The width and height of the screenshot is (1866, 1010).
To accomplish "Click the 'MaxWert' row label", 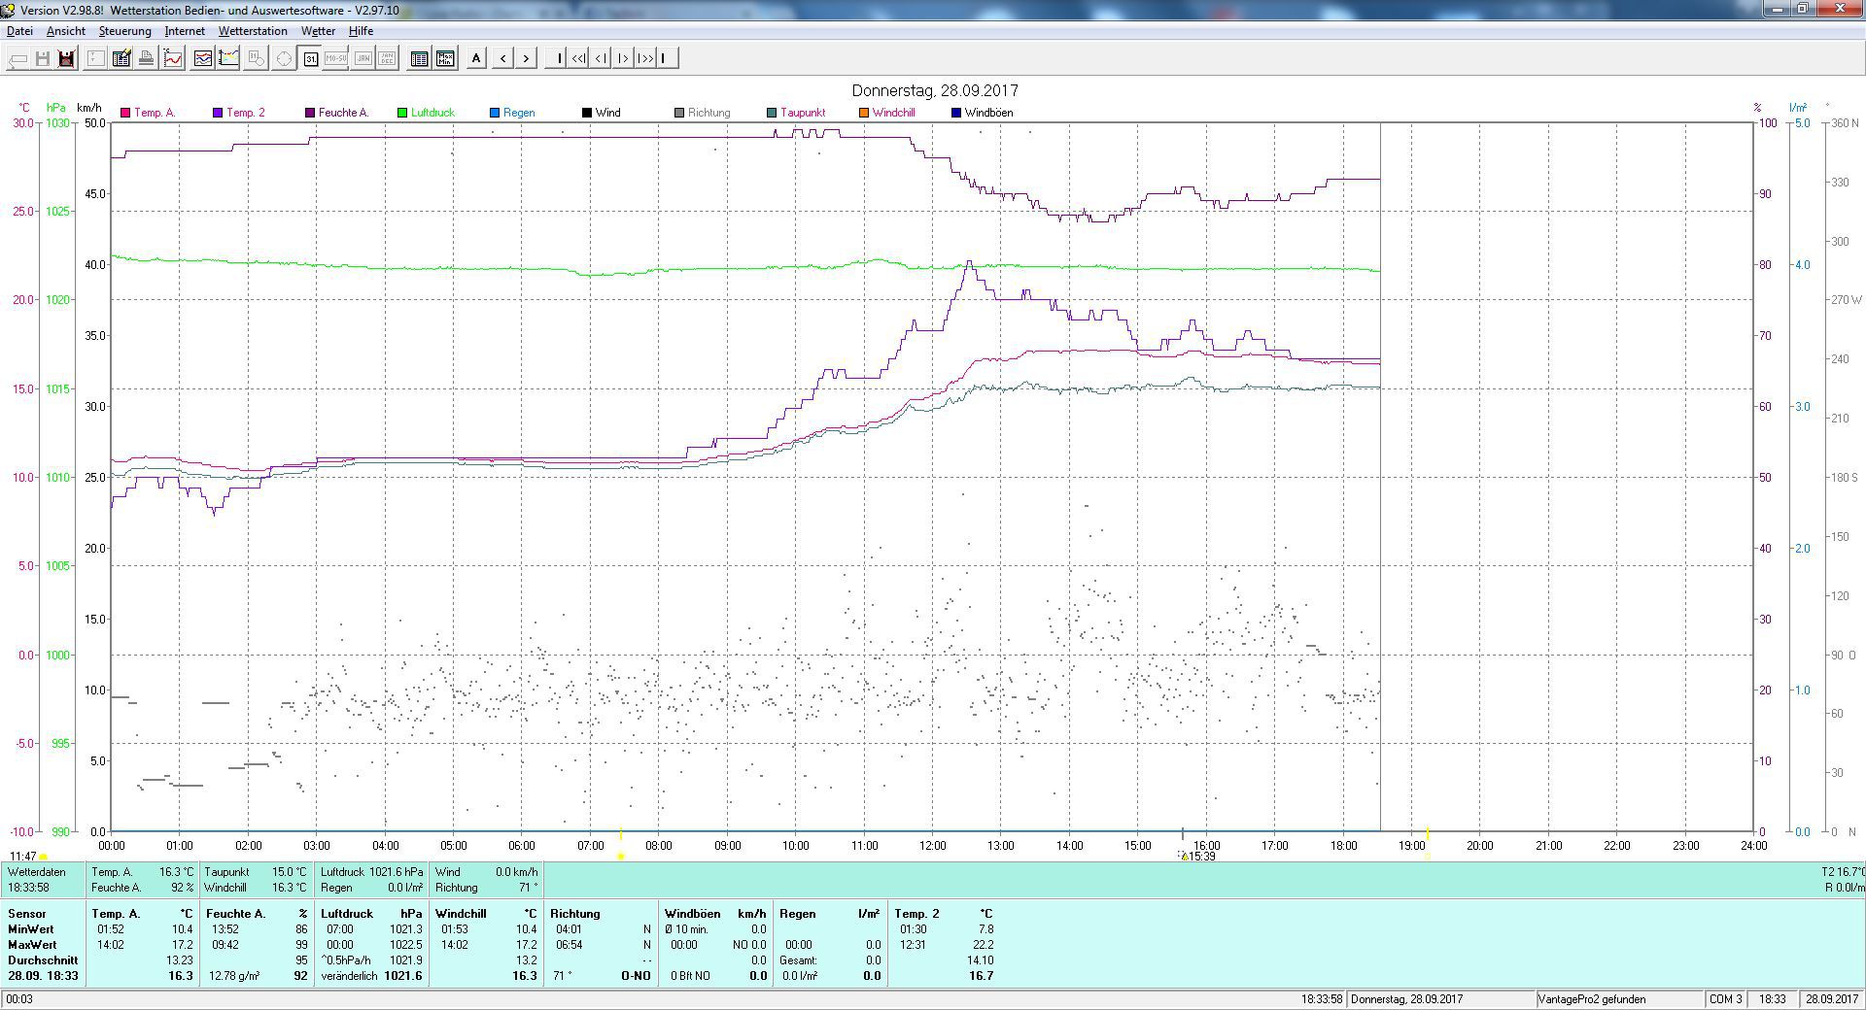I will 32,945.
